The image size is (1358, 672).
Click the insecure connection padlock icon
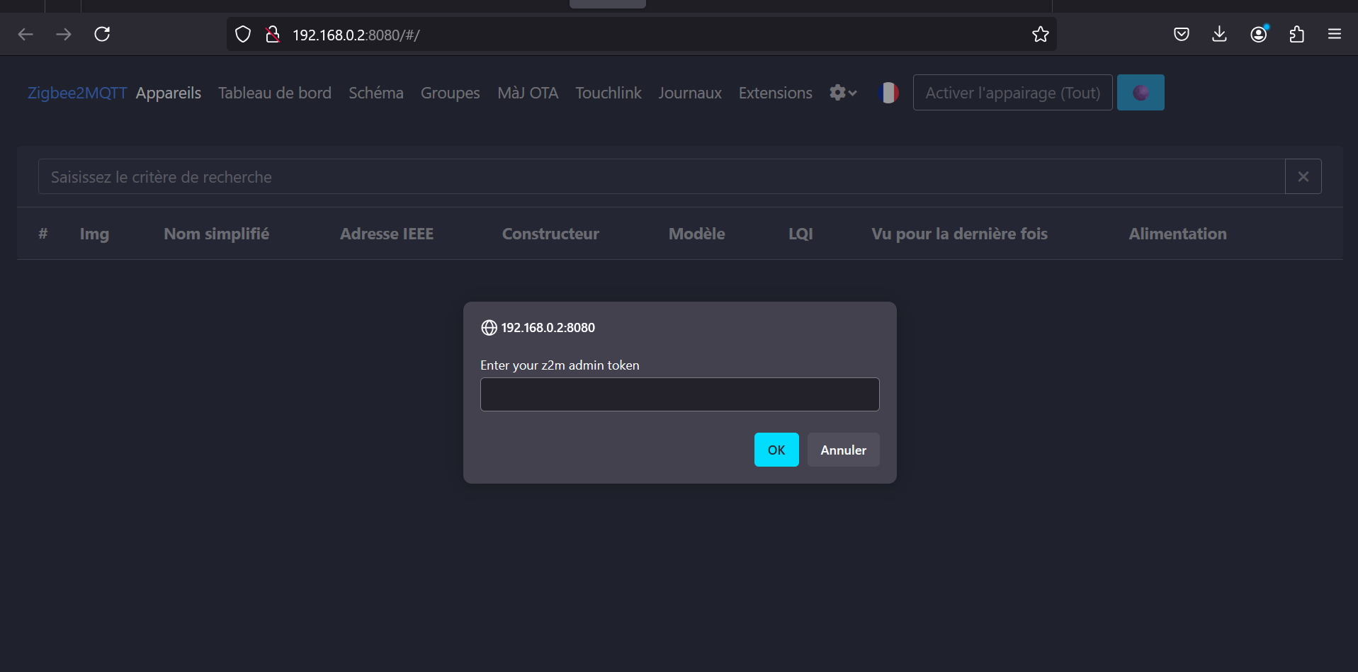[x=272, y=34]
